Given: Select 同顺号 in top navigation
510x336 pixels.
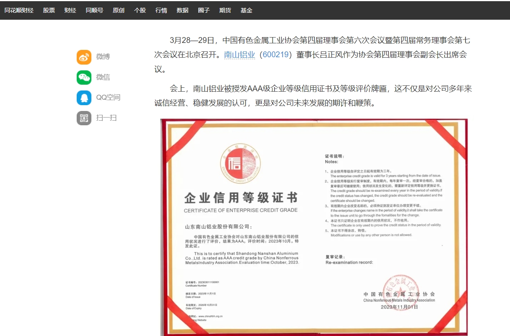Looking at the screenshot, I should point(94,10).
